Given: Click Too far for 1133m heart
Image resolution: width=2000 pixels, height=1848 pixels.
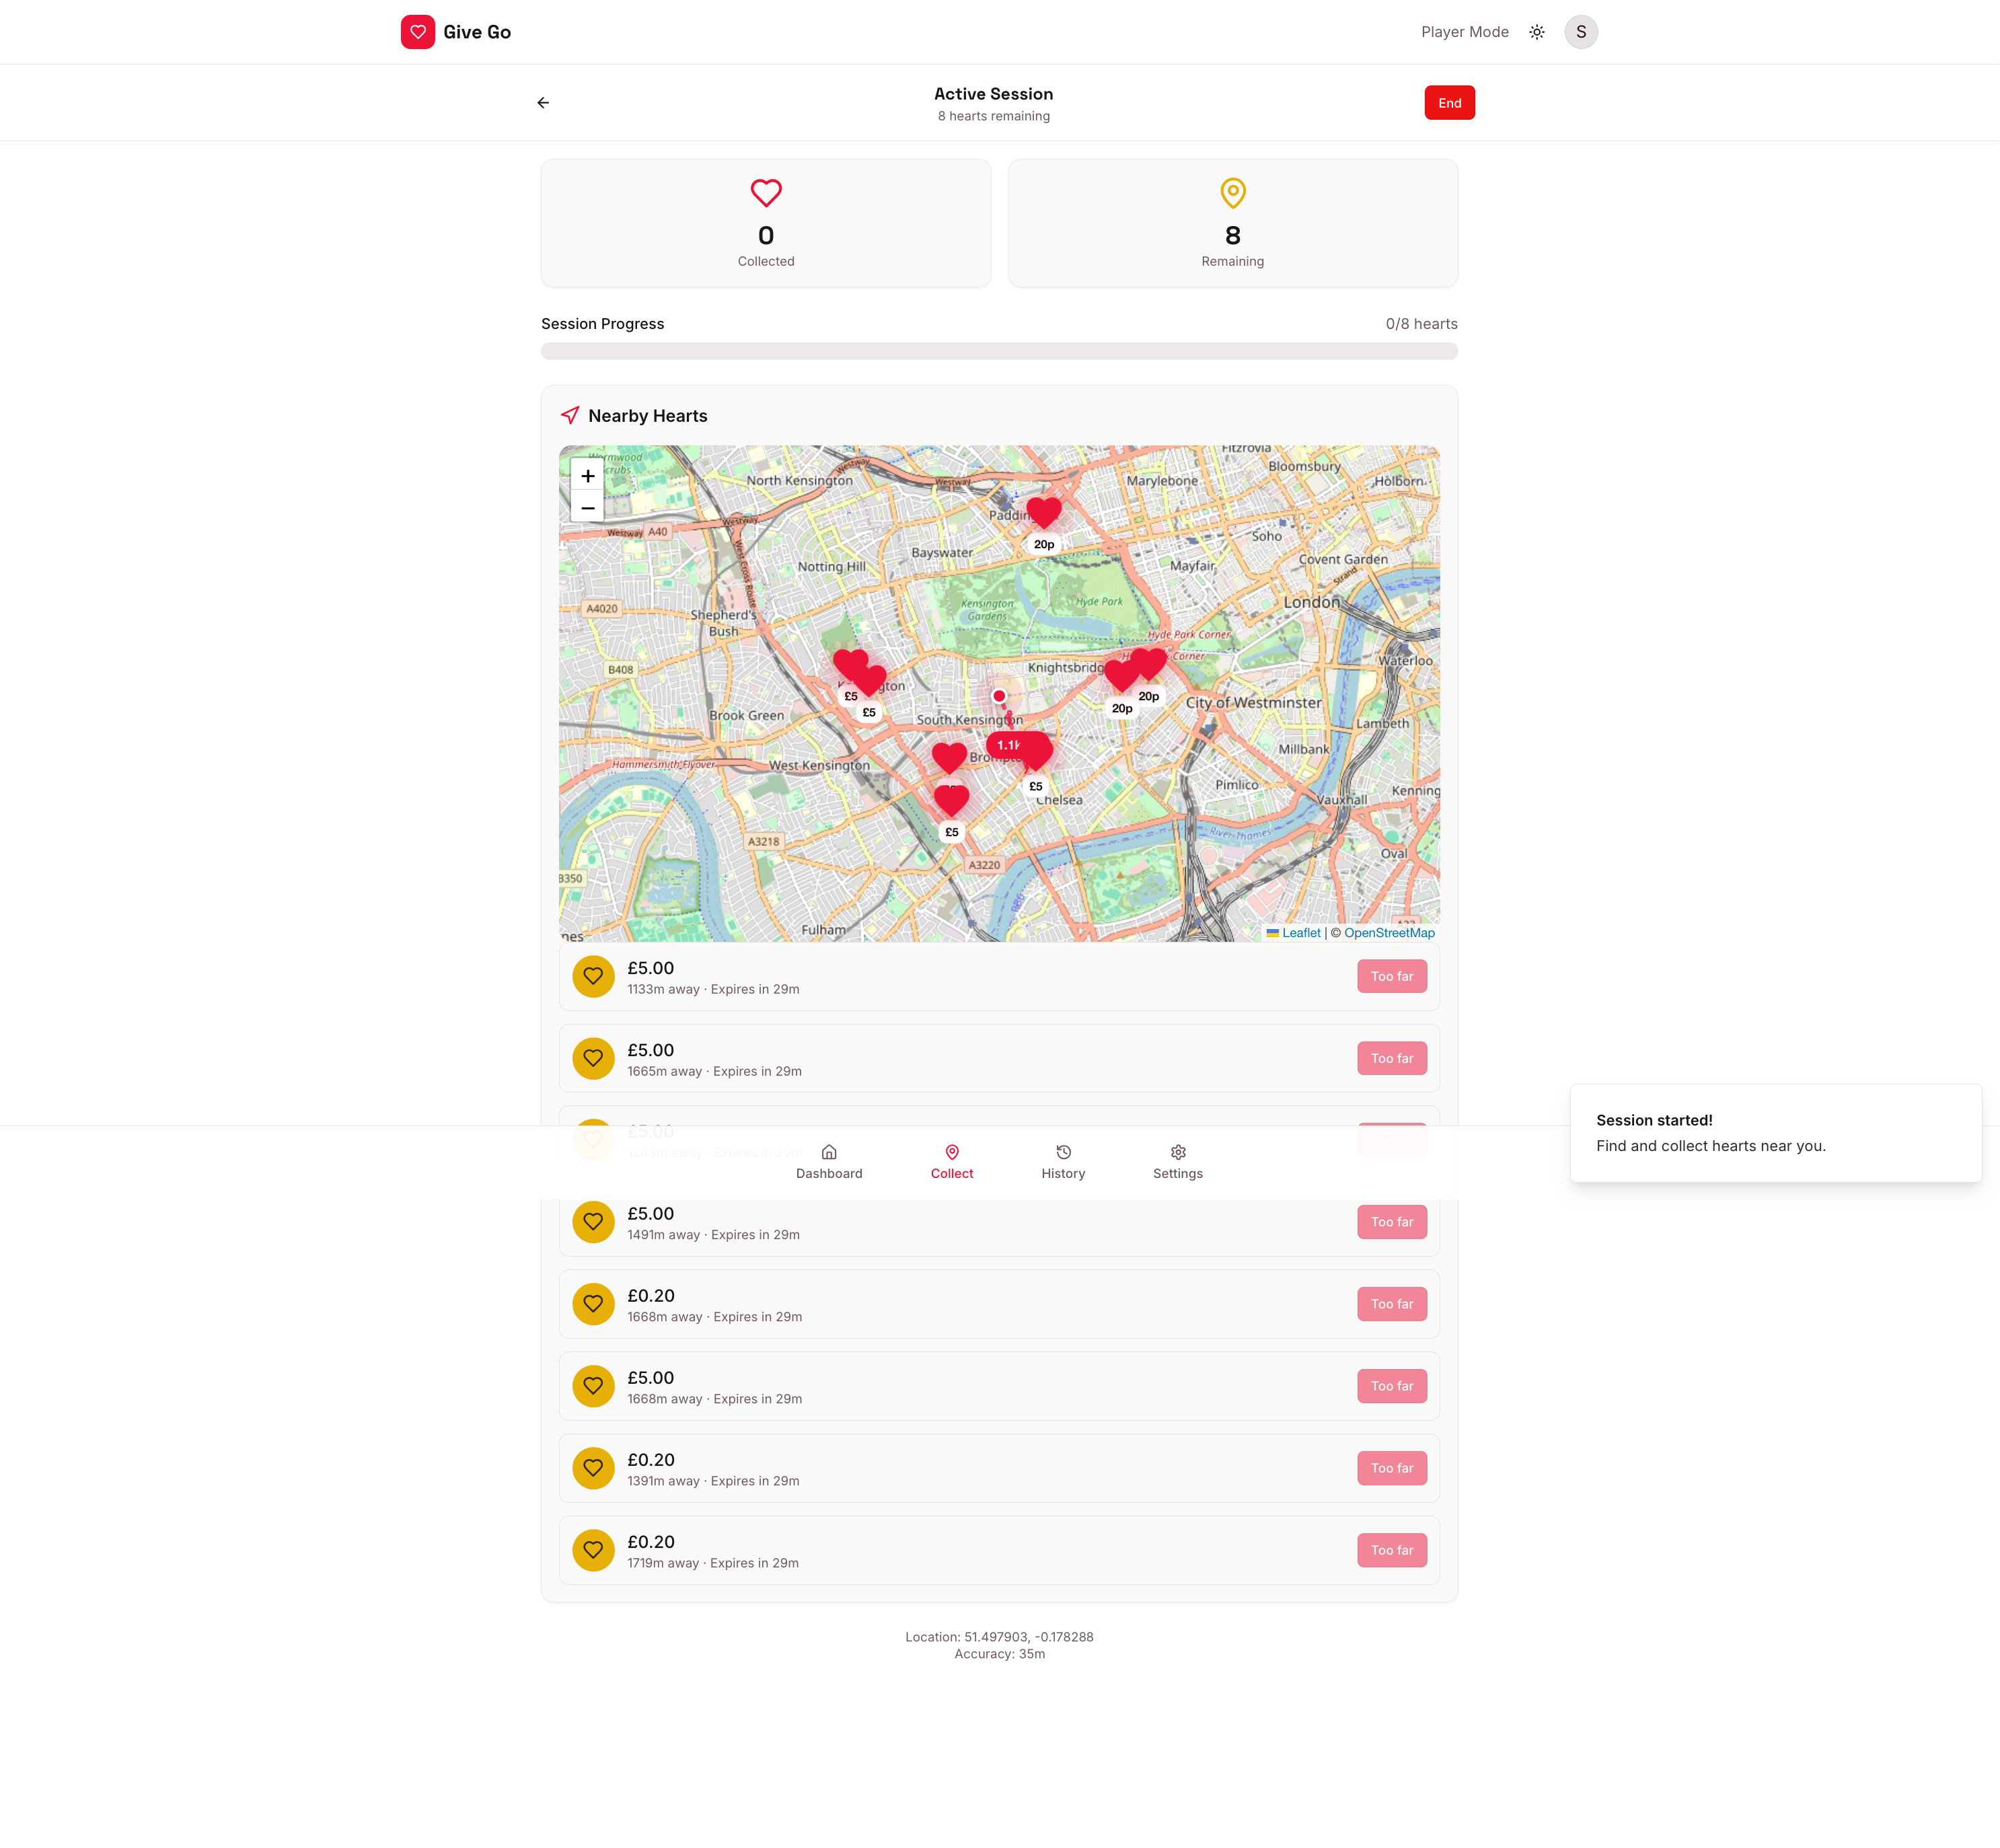Looking at the screenshot, I should pyautogui.click(x=1391, y=976).
